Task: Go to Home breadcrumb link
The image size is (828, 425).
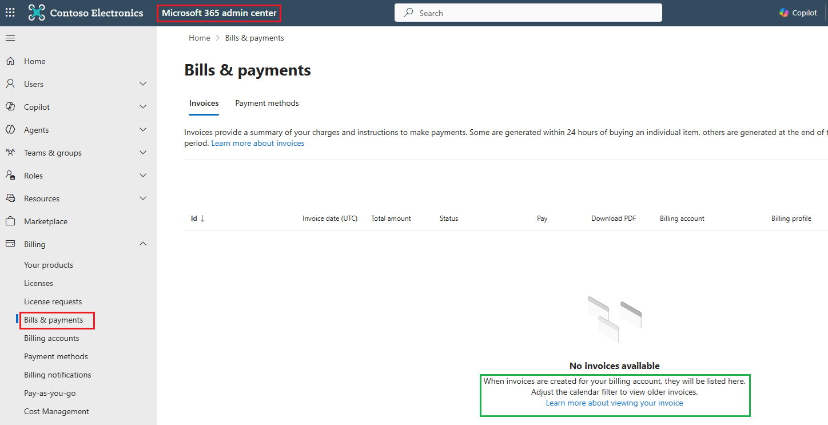Action: tap(200, 38)
